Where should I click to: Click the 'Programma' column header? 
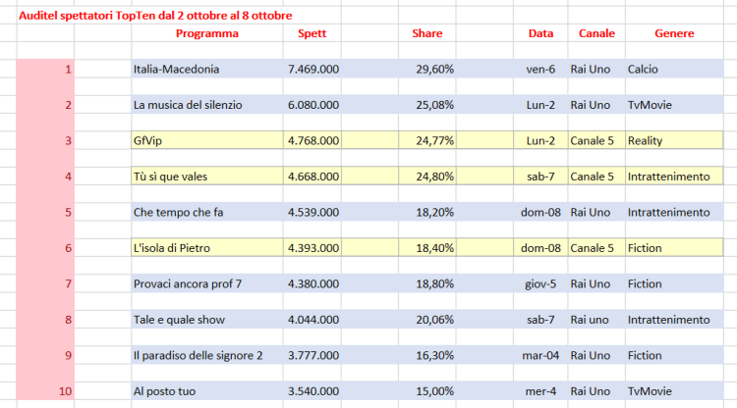point(206,33)
